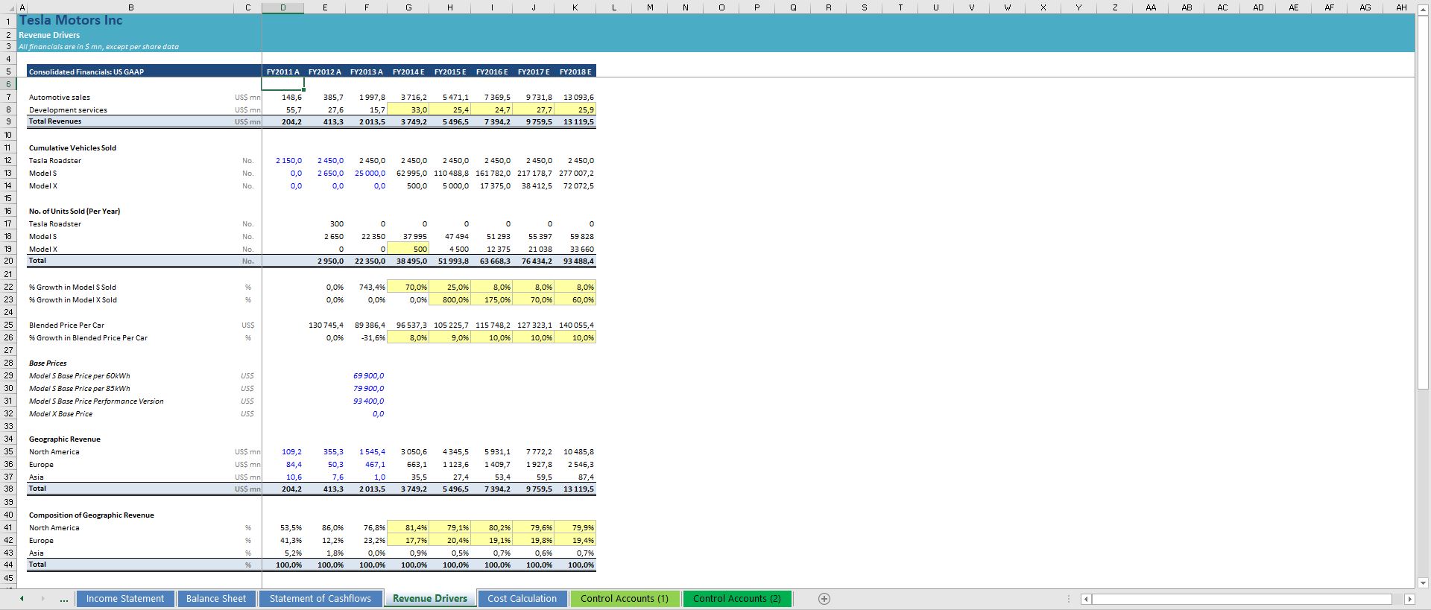Screen dimensions: 1431x610
Task: Select North America composition cell 81,4%
Action: pyautogui.click(x=408, y=527)
